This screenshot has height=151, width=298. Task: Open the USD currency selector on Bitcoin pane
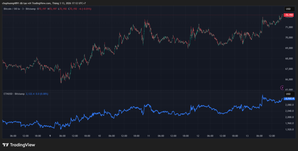[288, 9]
